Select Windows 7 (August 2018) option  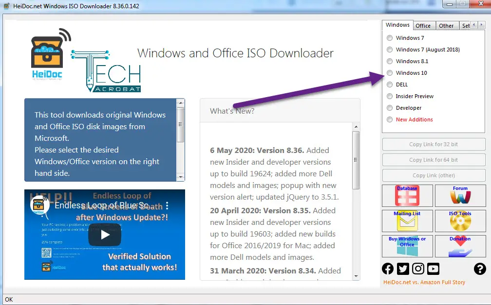390,50
